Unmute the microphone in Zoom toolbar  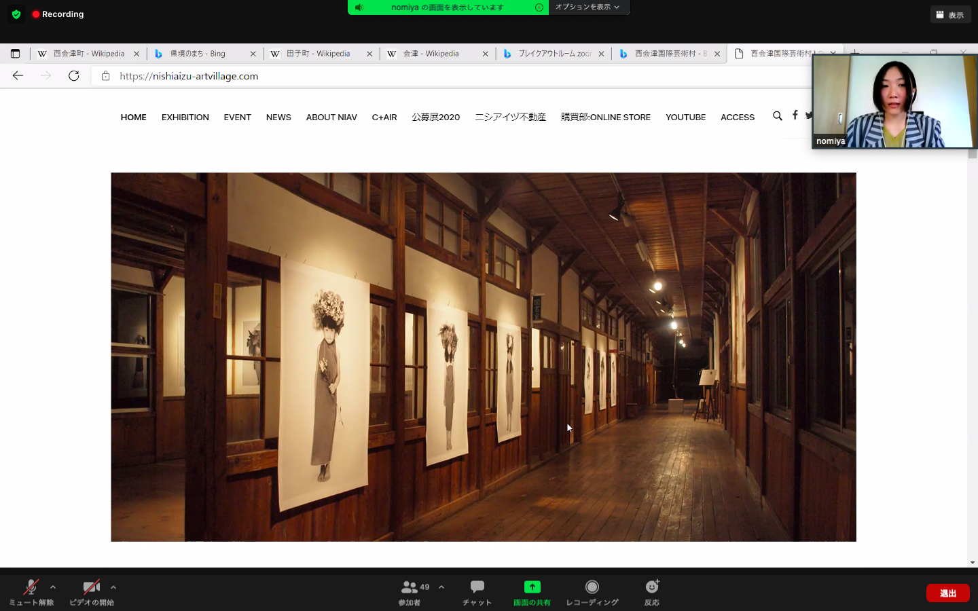click(x=31, y=592)
